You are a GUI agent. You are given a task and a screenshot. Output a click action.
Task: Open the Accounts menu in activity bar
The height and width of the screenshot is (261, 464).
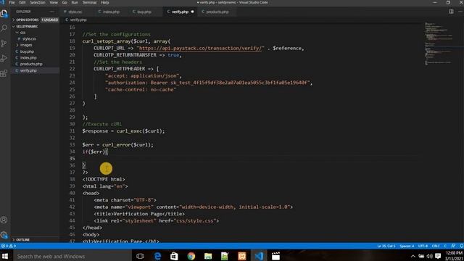point(4,220)
